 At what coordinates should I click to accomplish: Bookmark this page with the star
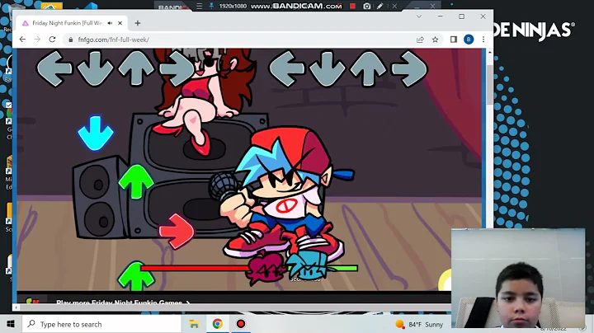coord(436,40)
